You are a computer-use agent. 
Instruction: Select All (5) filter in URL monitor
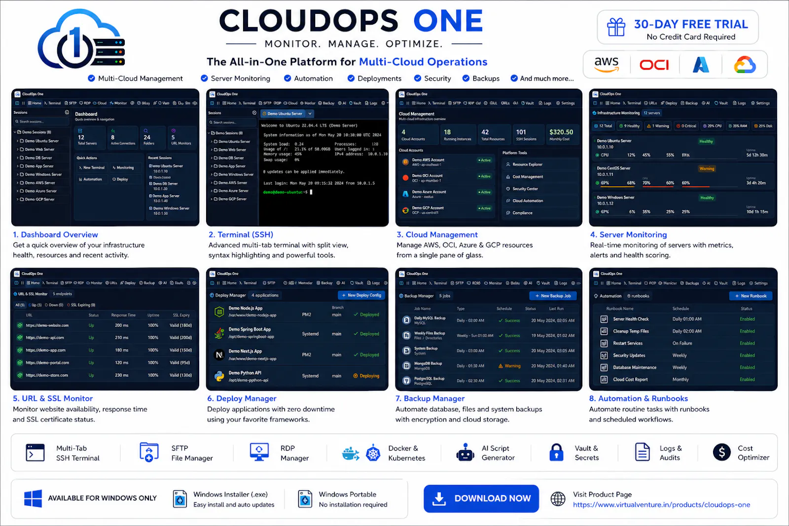[x=20, y=305]
